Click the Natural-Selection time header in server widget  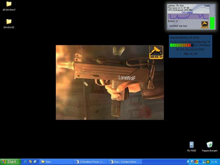pyautogui.click(x=184, y=38)
